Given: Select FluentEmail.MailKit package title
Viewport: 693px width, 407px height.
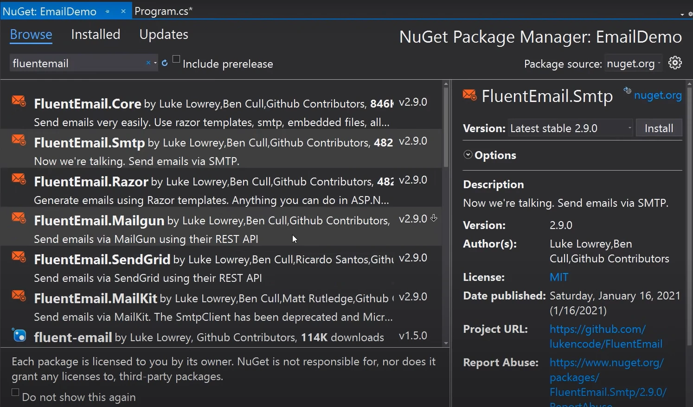Looking at the screenshot, I should point(96,298).
